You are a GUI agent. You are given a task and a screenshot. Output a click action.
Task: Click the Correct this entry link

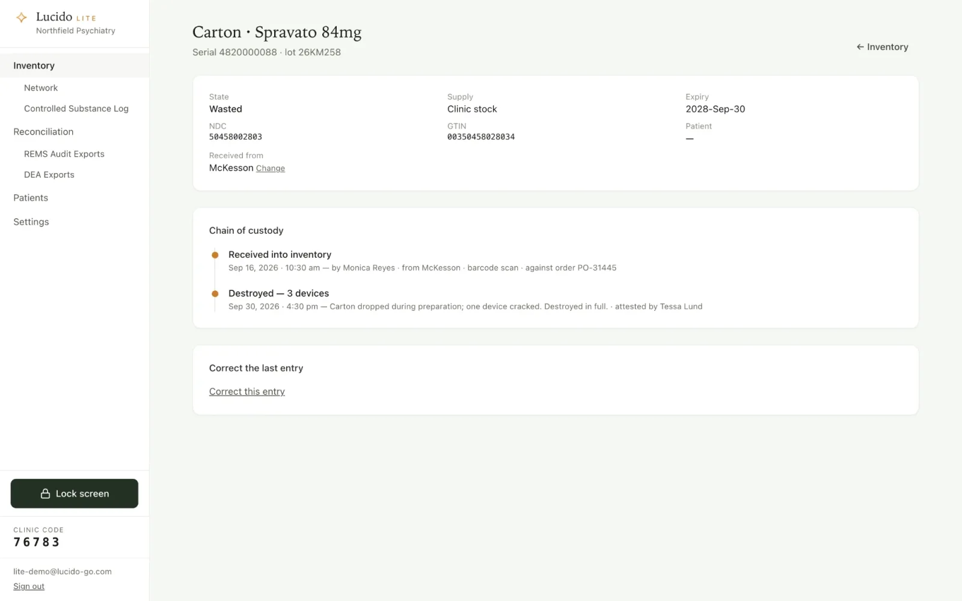tap(247, 391)
